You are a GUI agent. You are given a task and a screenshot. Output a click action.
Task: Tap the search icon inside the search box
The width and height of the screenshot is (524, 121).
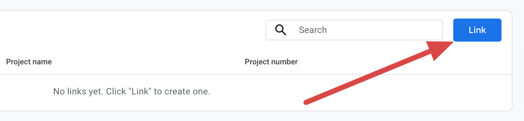(x=281, y=30)
